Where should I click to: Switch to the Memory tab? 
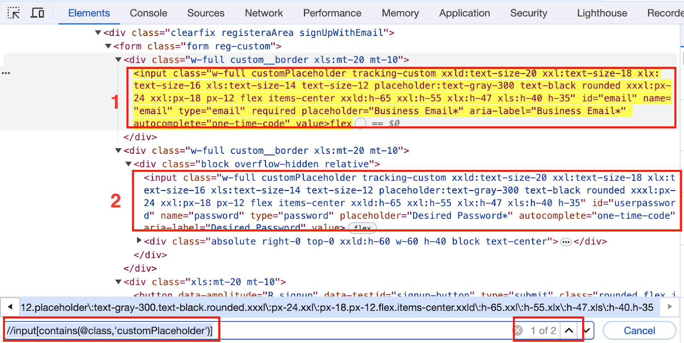click(x=400, y=13)
